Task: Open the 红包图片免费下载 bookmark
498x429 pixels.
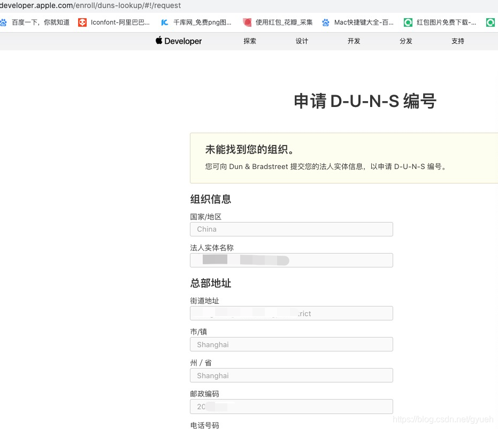Action: pyautogui.click(x=446, y=22)
